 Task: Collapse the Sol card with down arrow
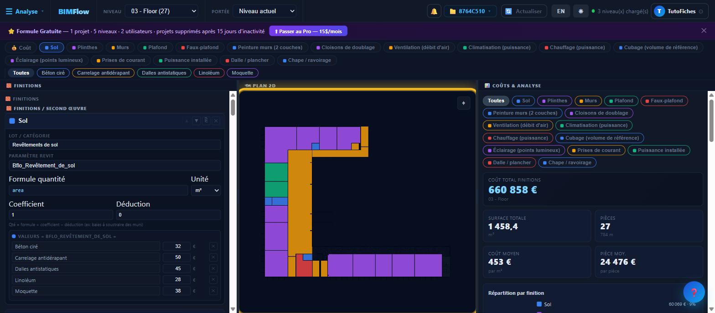pyautogui.click(x=197, y=121)
